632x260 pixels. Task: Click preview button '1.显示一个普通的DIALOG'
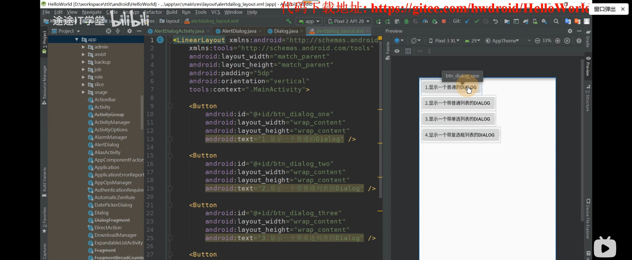click(451, 87)
